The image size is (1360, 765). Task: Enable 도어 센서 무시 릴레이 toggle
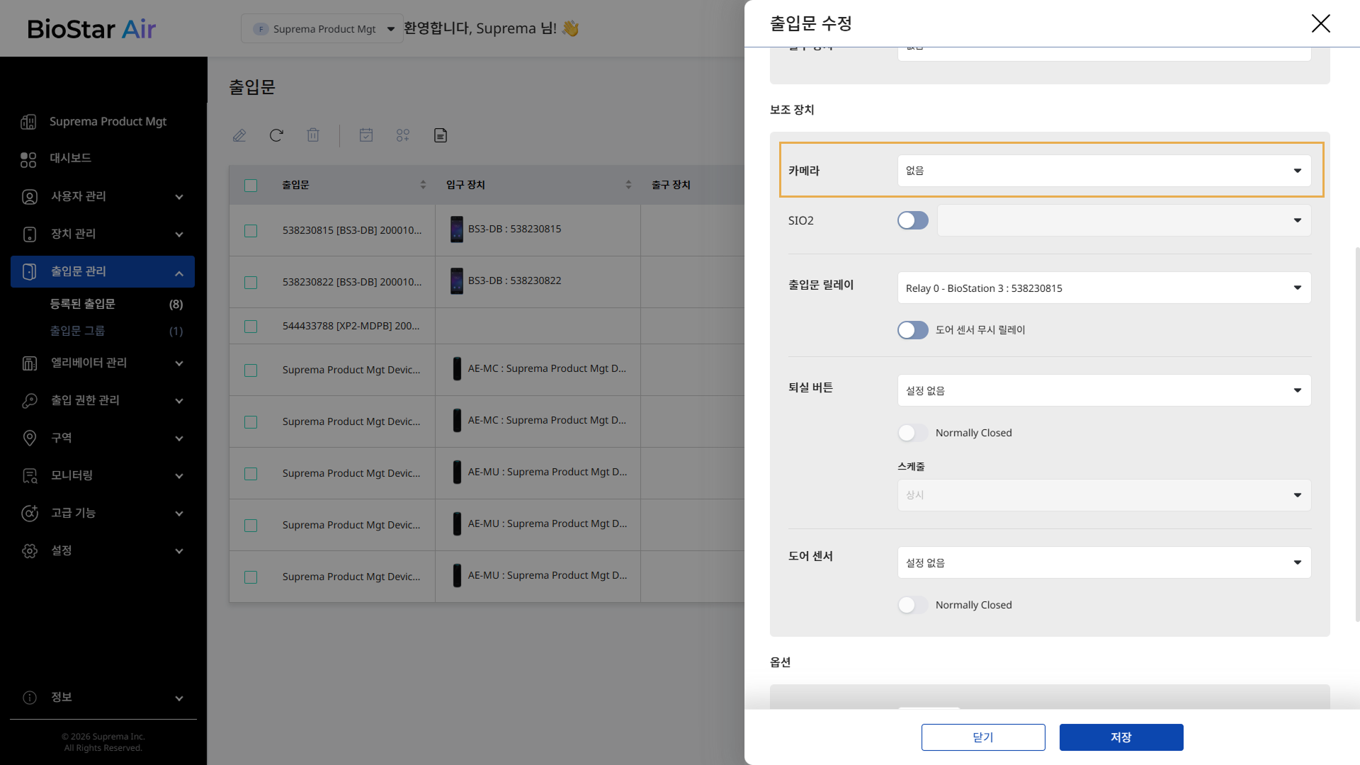point(912,330)
